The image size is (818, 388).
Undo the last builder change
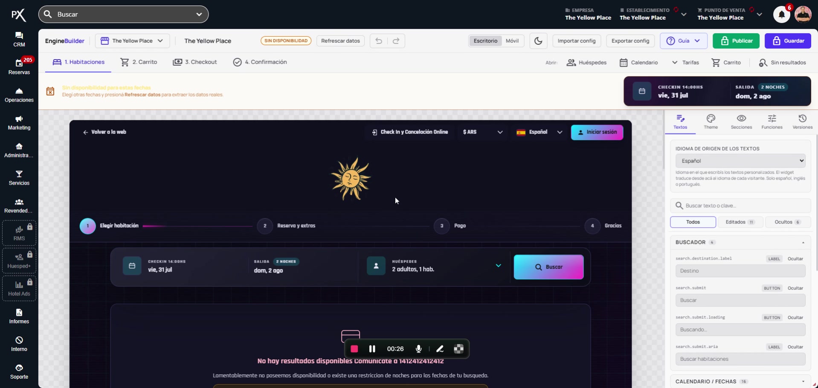[379, 41]
